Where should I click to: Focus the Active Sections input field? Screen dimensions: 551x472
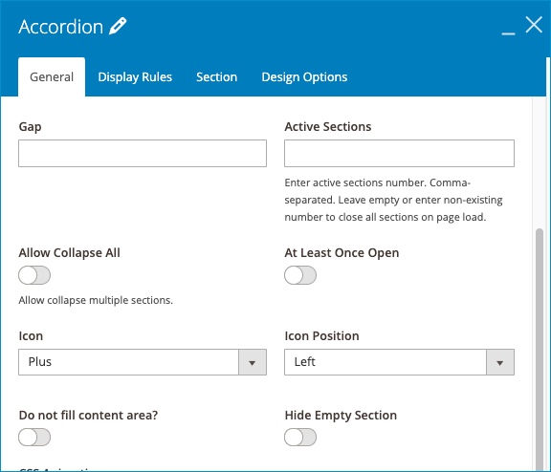[x=399, y=154]
